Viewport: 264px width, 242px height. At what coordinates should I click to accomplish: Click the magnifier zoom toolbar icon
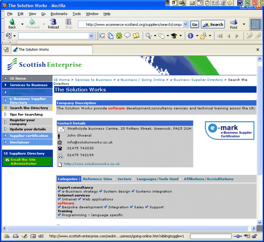[x=148, y=36]
